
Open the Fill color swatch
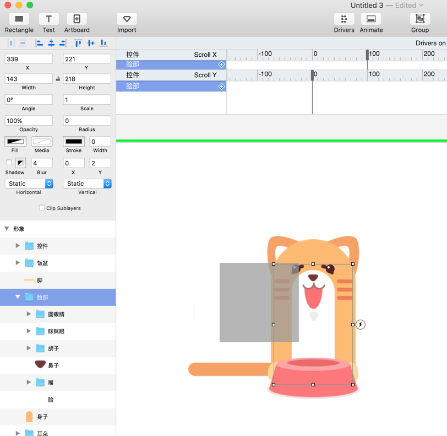pos(15,141)
